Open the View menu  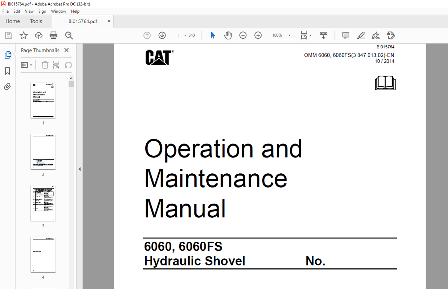pos(29,11)
